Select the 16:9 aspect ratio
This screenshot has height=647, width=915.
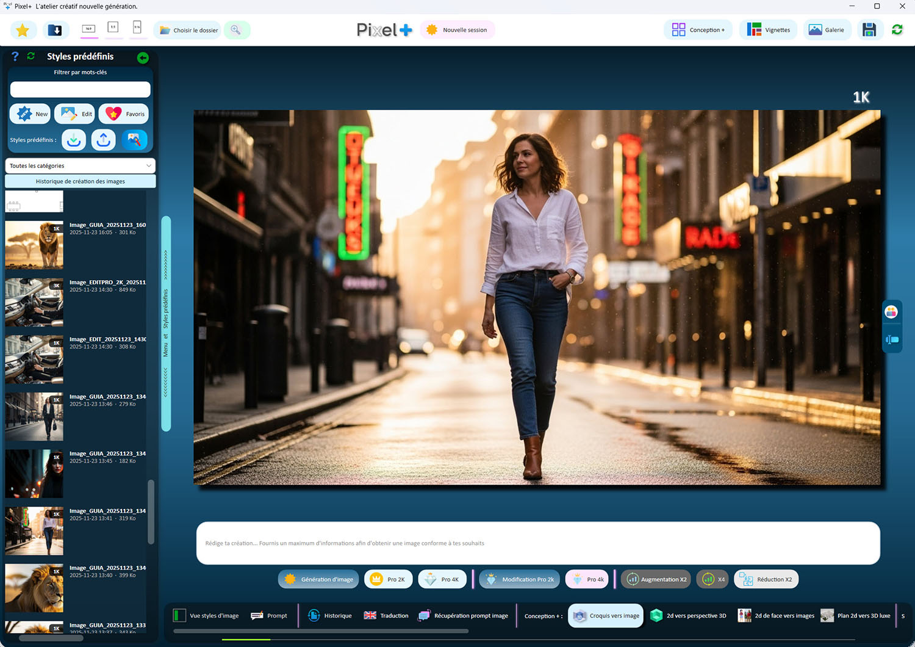[89, 29]
